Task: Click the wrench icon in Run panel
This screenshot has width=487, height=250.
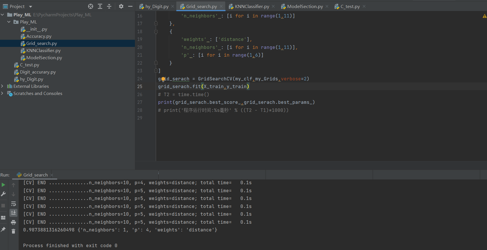Action: click(3, 194)
